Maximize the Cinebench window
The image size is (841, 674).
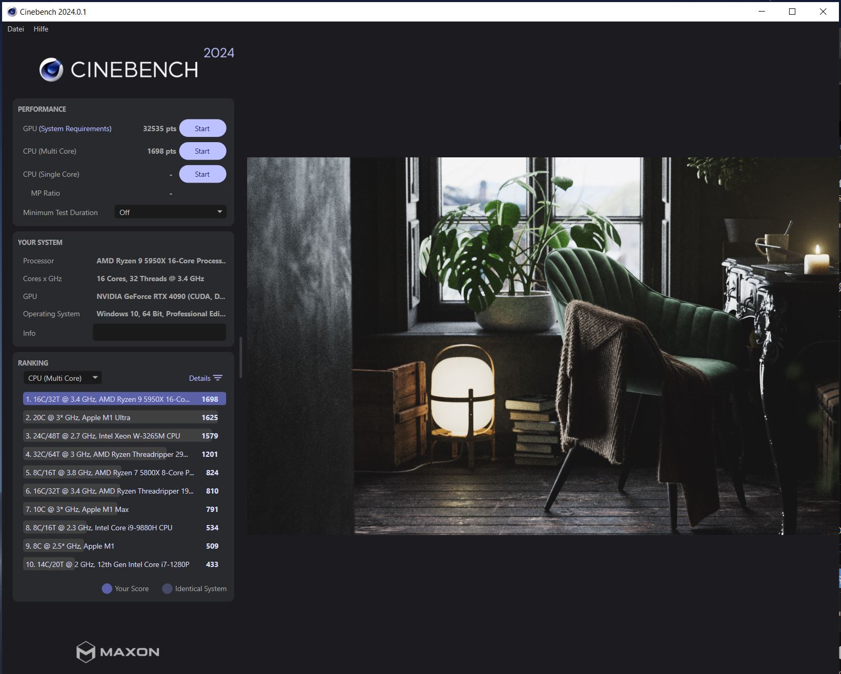792,12
